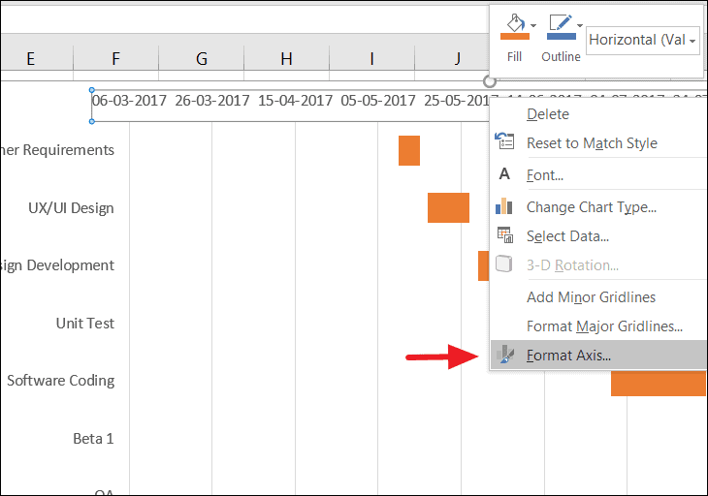Click the 26-03-2017 axis date label

212,100
